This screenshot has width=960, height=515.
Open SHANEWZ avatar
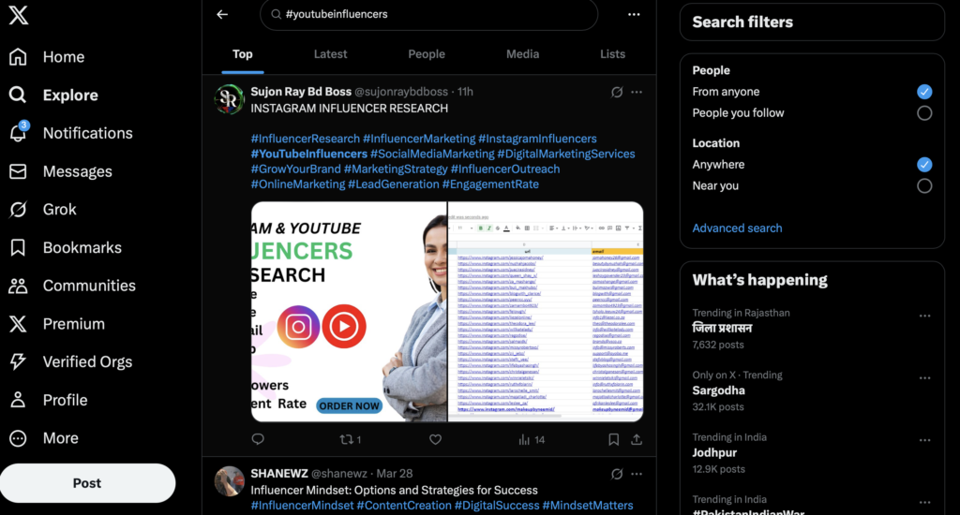[x=229, y=480]
